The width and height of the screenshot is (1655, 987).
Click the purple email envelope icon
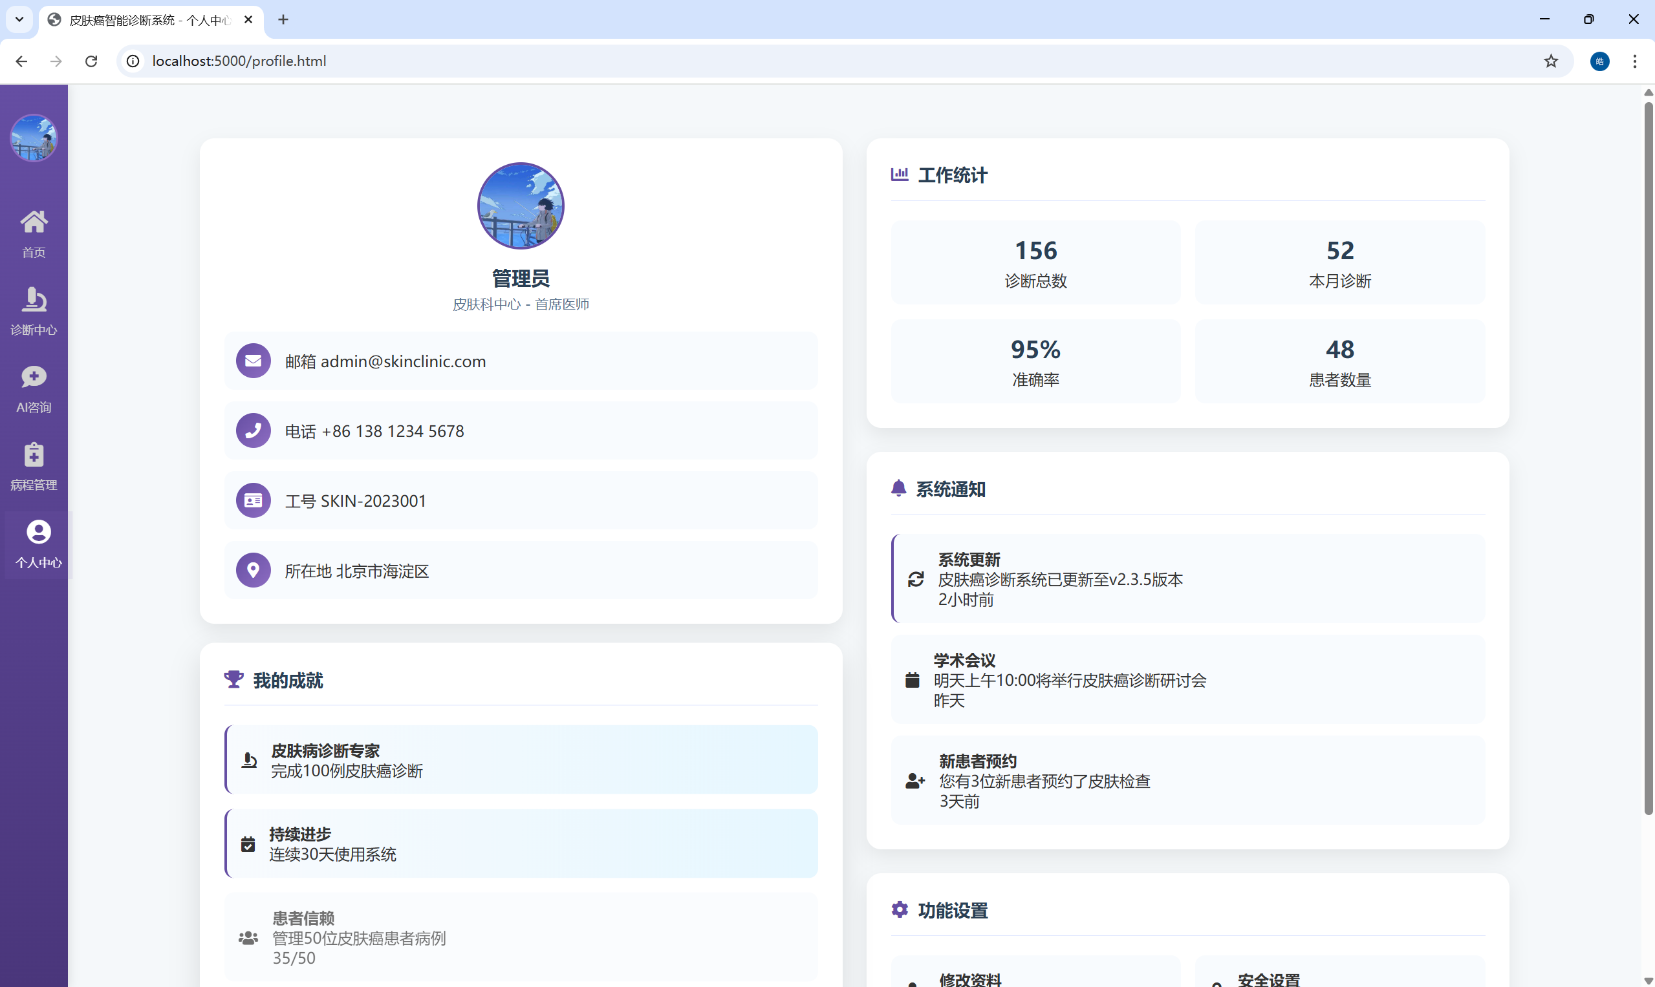coord(253,361)
